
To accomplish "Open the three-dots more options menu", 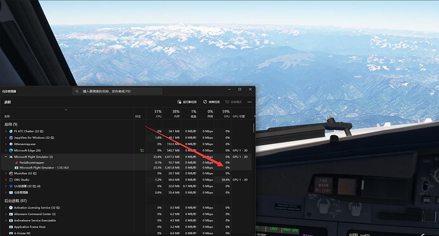I will pos(249,102).
